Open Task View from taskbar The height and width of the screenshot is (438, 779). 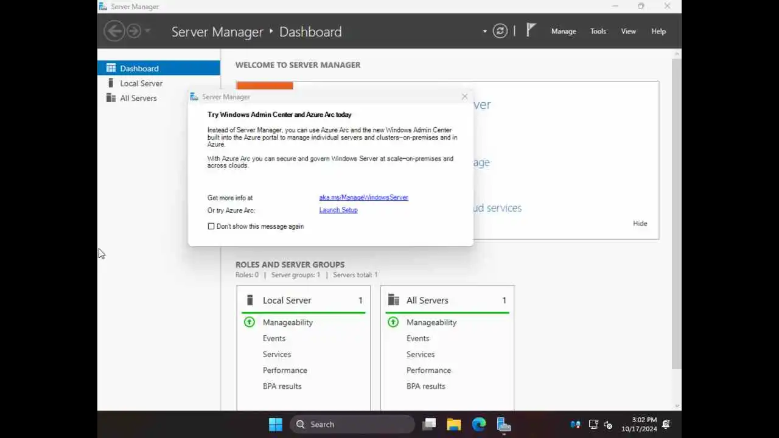pyautogui.click(x=429, y=425)
